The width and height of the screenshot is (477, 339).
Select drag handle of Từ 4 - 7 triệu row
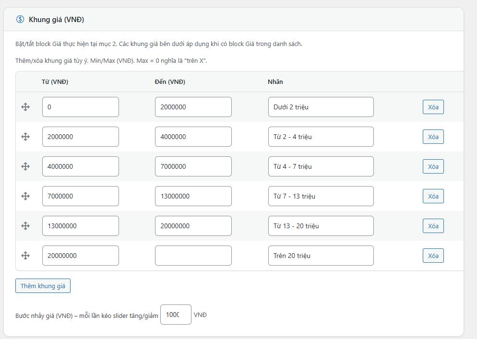[x=25, y=166]
